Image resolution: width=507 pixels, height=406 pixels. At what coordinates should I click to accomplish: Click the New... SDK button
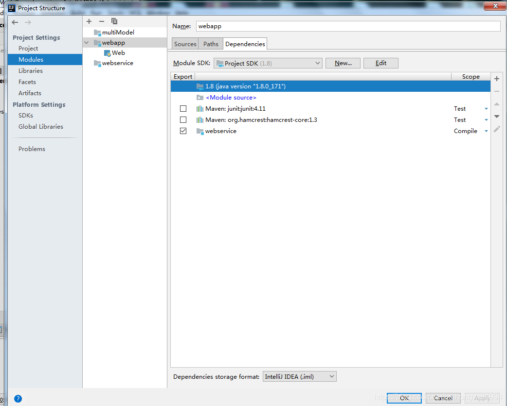pyautogui.click(x=343, y=63)
